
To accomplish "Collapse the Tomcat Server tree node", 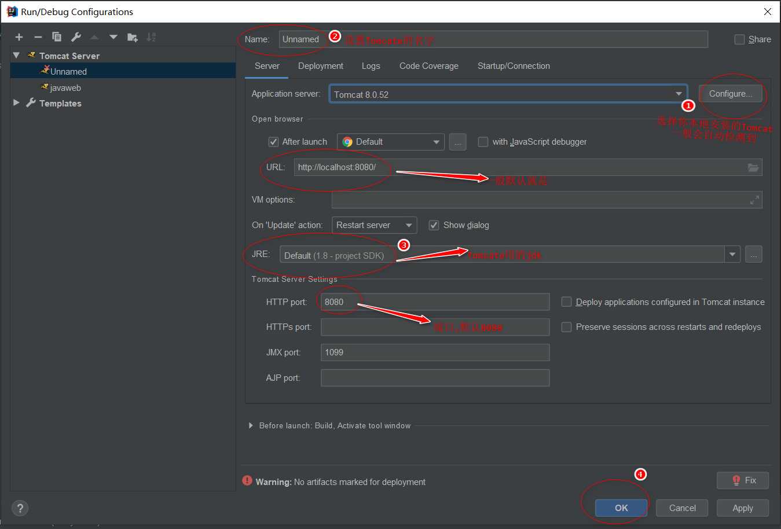I will pyautogui.click(x=16, y=55).
